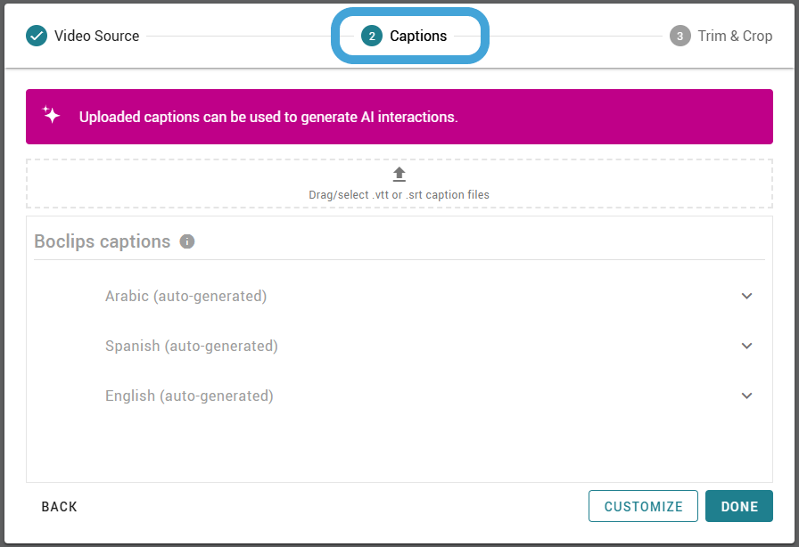Image resolution: width=799 pixels, height=547 pixels.
Task: Click the drag/select caption files dropzone
Action: click(399, 184)
